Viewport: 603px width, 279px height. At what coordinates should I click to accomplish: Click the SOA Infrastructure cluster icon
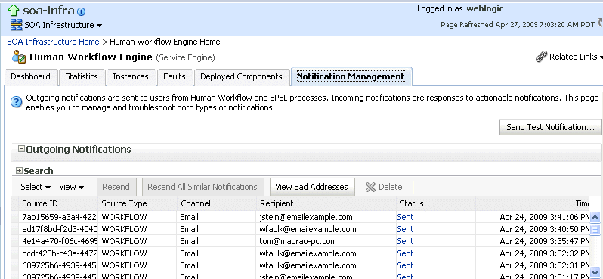16,25
